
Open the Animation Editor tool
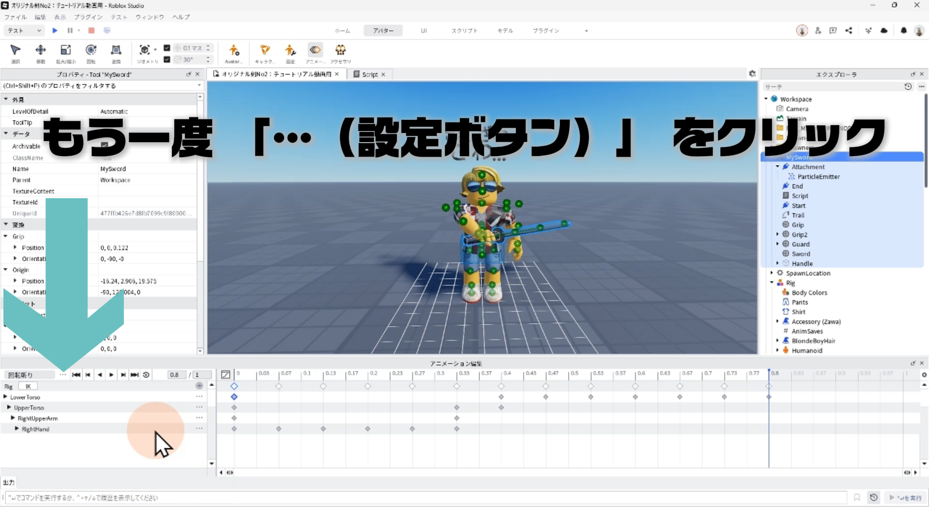point(315,50)
